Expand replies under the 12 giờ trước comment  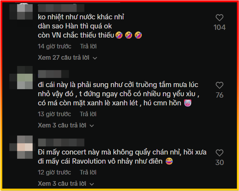[x=66, y=184]
